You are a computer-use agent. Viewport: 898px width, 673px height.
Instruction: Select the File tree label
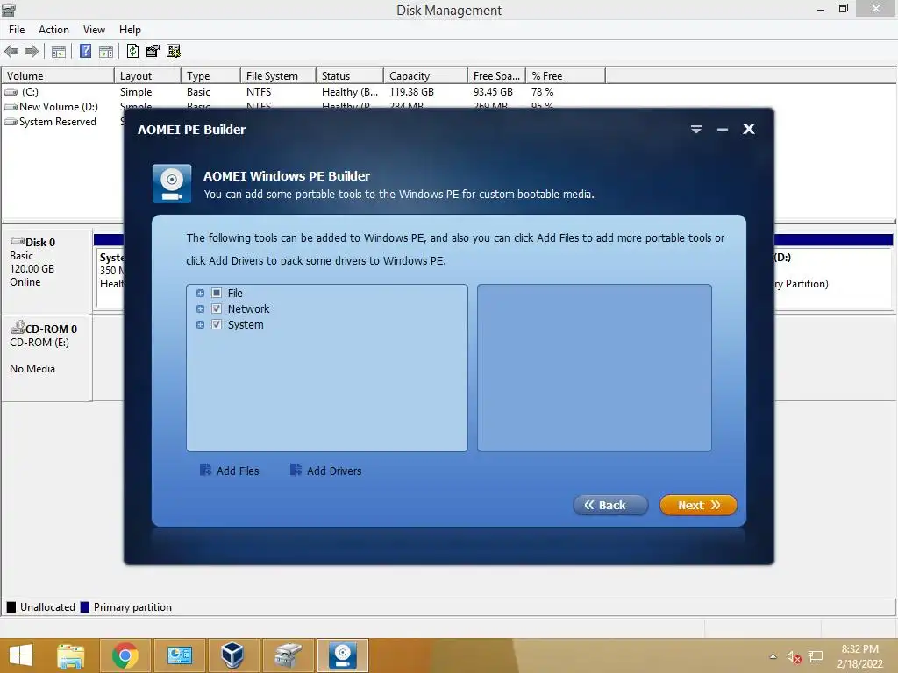coord(235,293)
